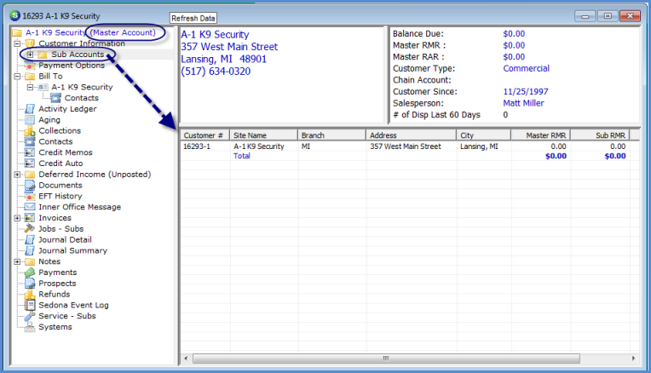Sort by Master RMR column header
This screenshot has height=373, width=651.
point(540,135)
